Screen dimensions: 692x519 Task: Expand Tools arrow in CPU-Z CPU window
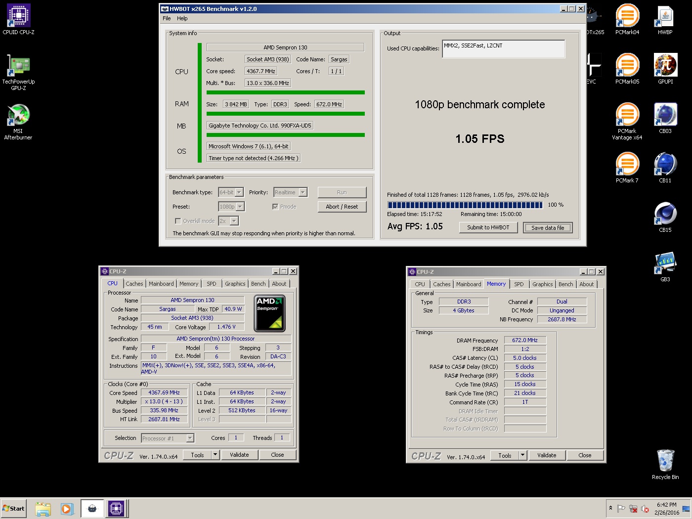pyautogui.click(x=215, y=455)
